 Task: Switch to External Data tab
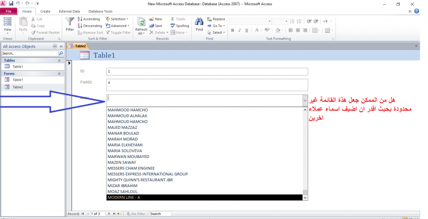[69, 12]
